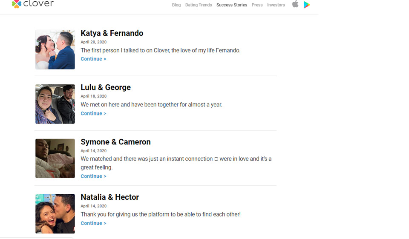Go to Dating Trends page

click(199, 5)
